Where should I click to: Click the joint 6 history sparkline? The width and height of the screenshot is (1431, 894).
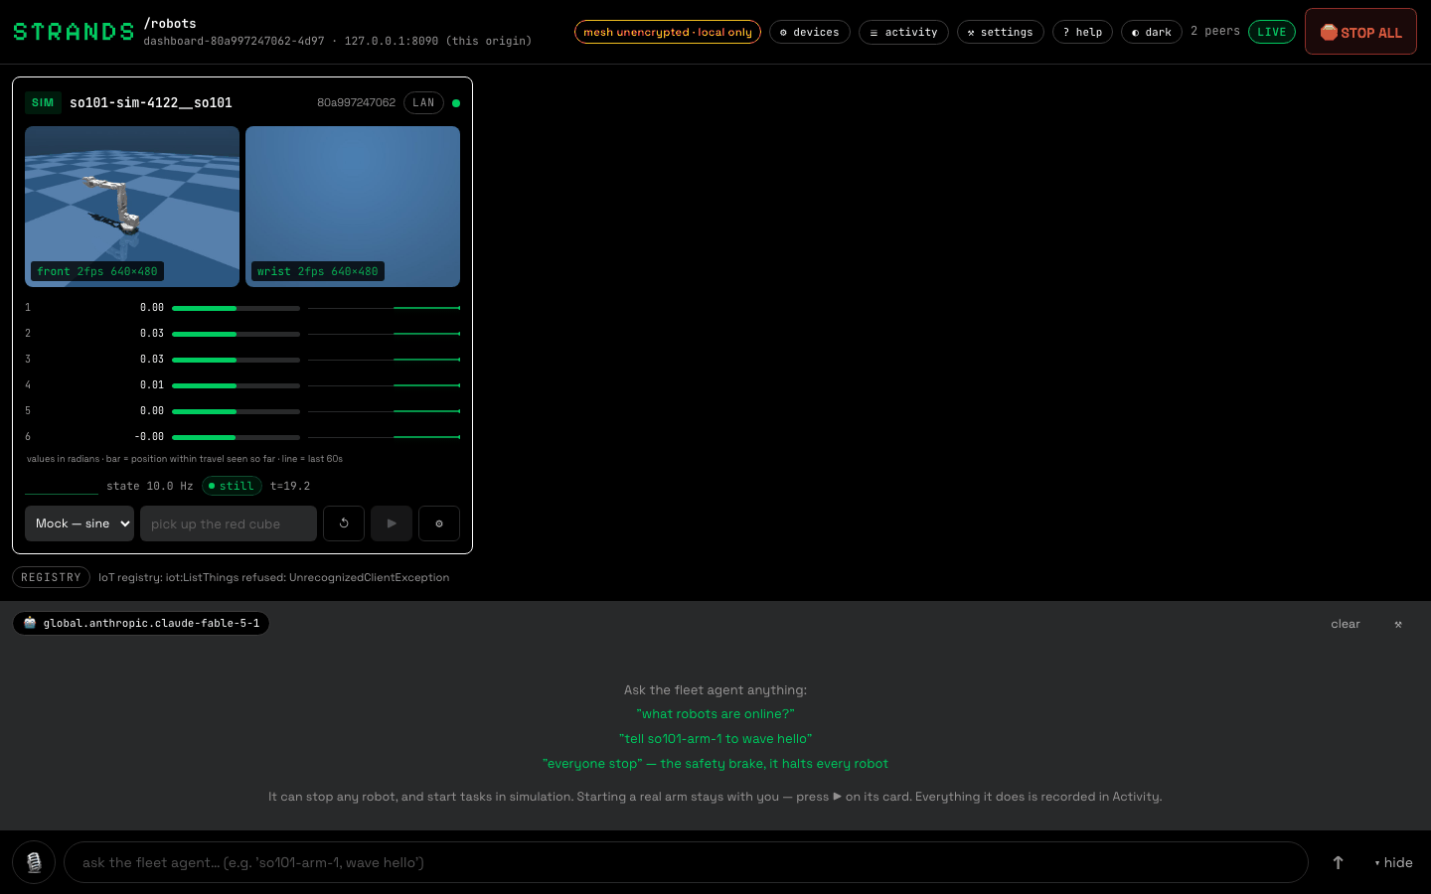pos(384,437)
